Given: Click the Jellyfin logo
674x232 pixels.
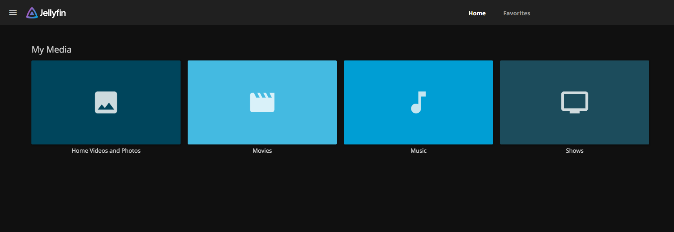Looking at the screenshot, I should coord(46,13).
